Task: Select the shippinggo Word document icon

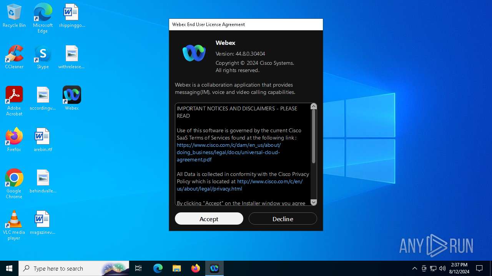Action: pyautogui.click(x=72, y=16)
